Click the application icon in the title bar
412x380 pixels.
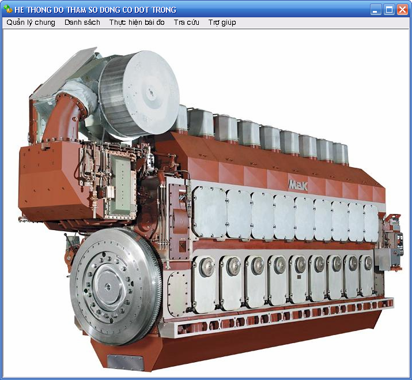8,9
